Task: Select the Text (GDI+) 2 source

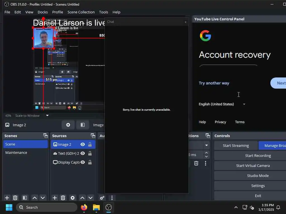Action: point(73,154)
